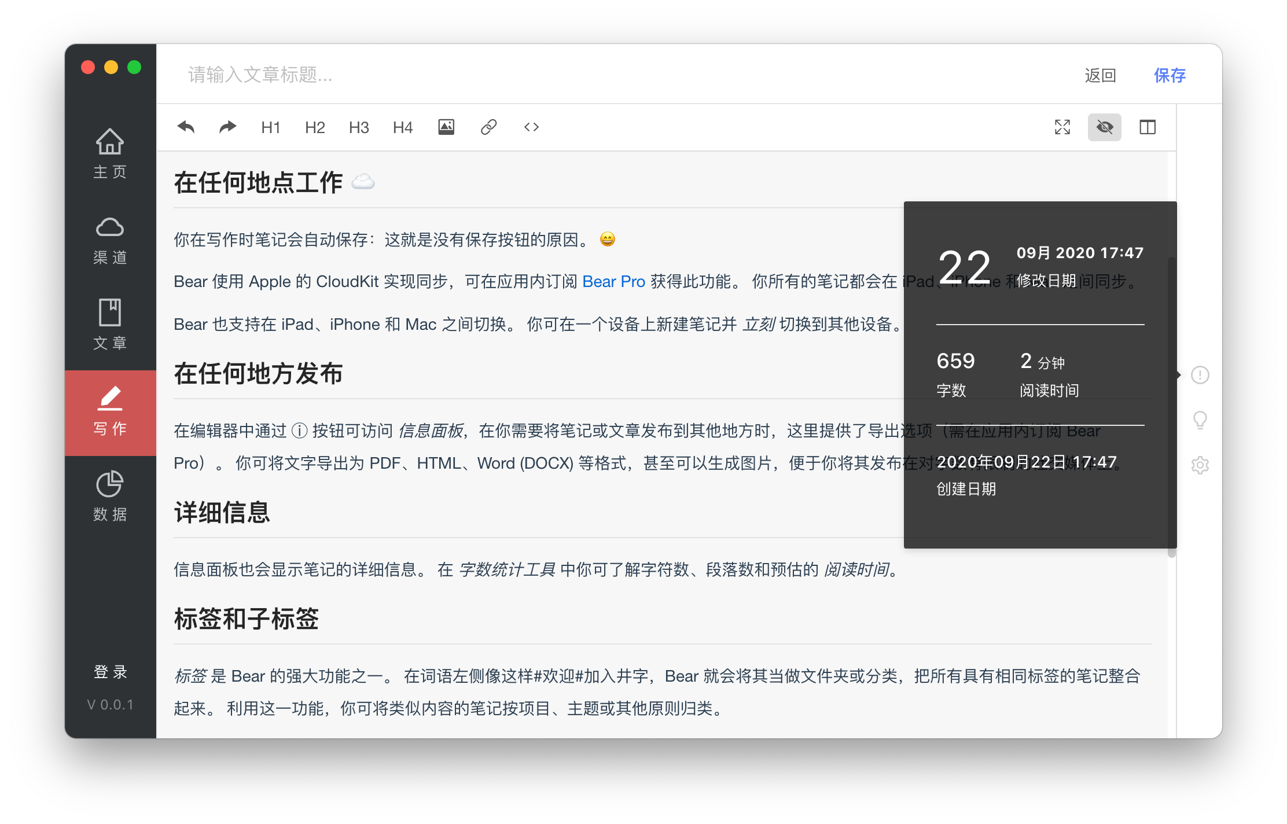1287x824 pixels.
Task: Click the 保存 save button
Action: (x=1170, y=75)
